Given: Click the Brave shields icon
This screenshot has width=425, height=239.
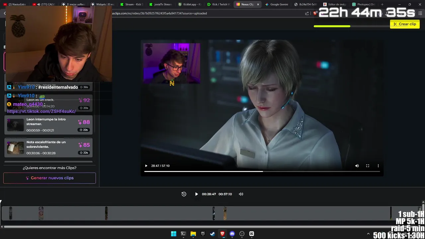Looking at the screenshot, I should click(x=315, y=13).
